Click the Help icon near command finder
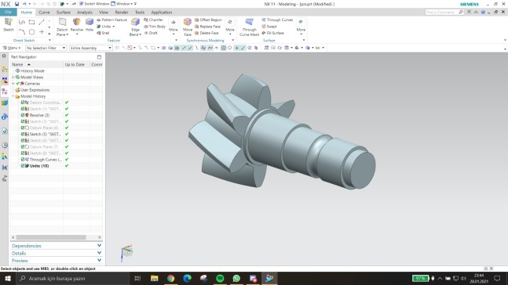 click(483, 12)
